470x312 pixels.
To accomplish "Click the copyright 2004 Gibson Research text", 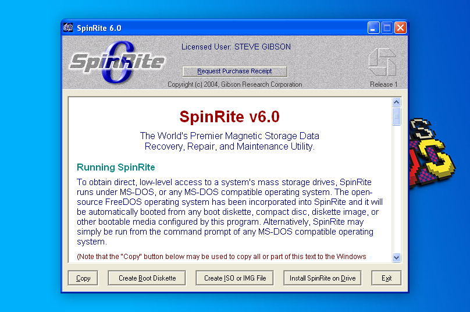I will coord(234,84).
